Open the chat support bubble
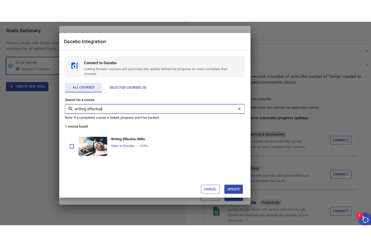 (365, 219)
